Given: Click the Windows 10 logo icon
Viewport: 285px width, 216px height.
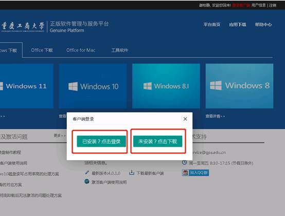Looking at the screenshot, I should pos(73,86).
